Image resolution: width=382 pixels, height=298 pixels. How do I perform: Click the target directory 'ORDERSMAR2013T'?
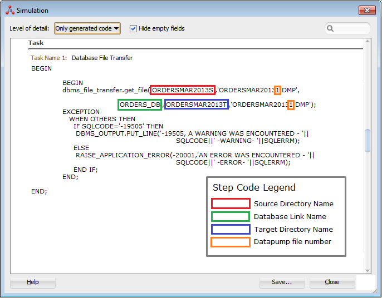coord(197,105)
